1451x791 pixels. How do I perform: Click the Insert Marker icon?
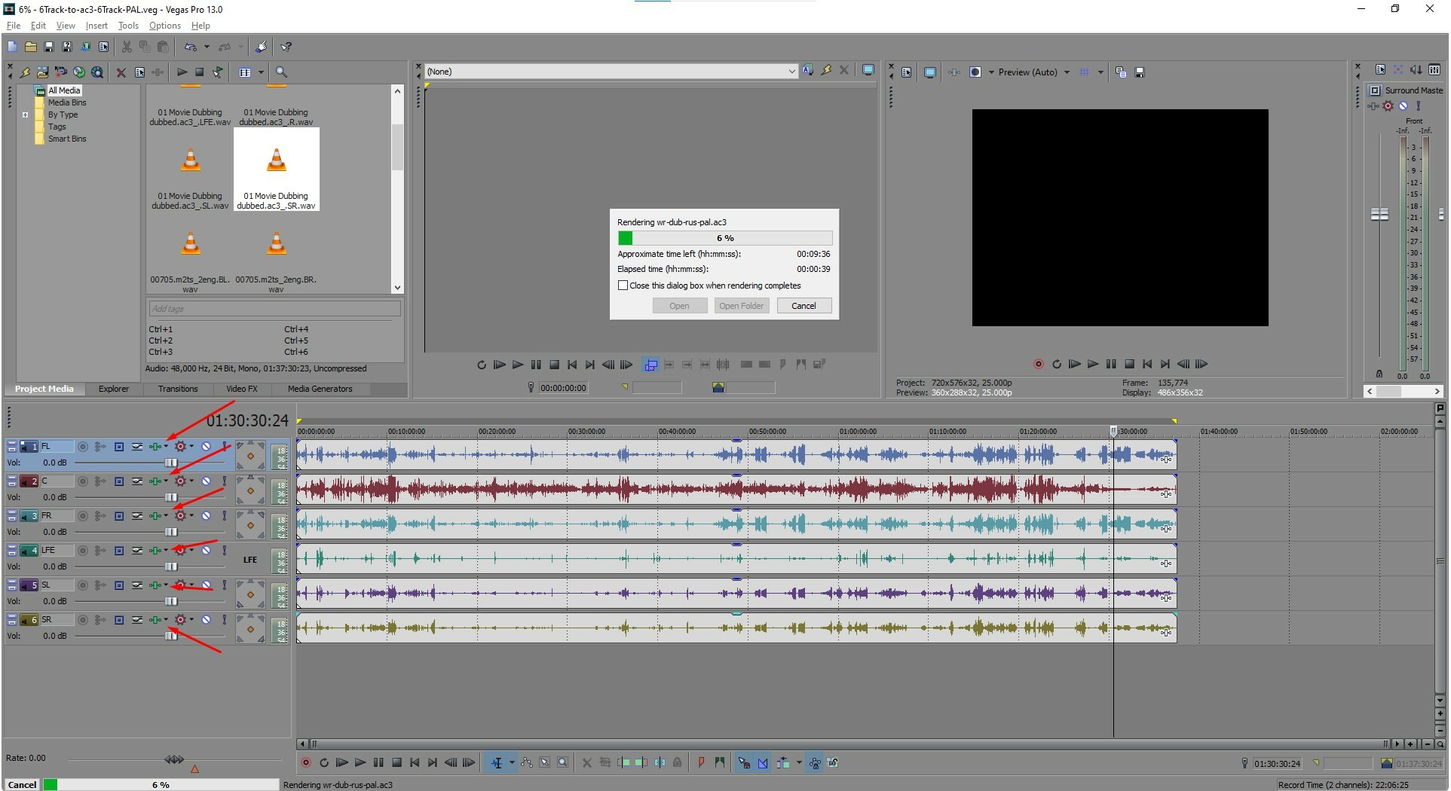pos(701,762)
